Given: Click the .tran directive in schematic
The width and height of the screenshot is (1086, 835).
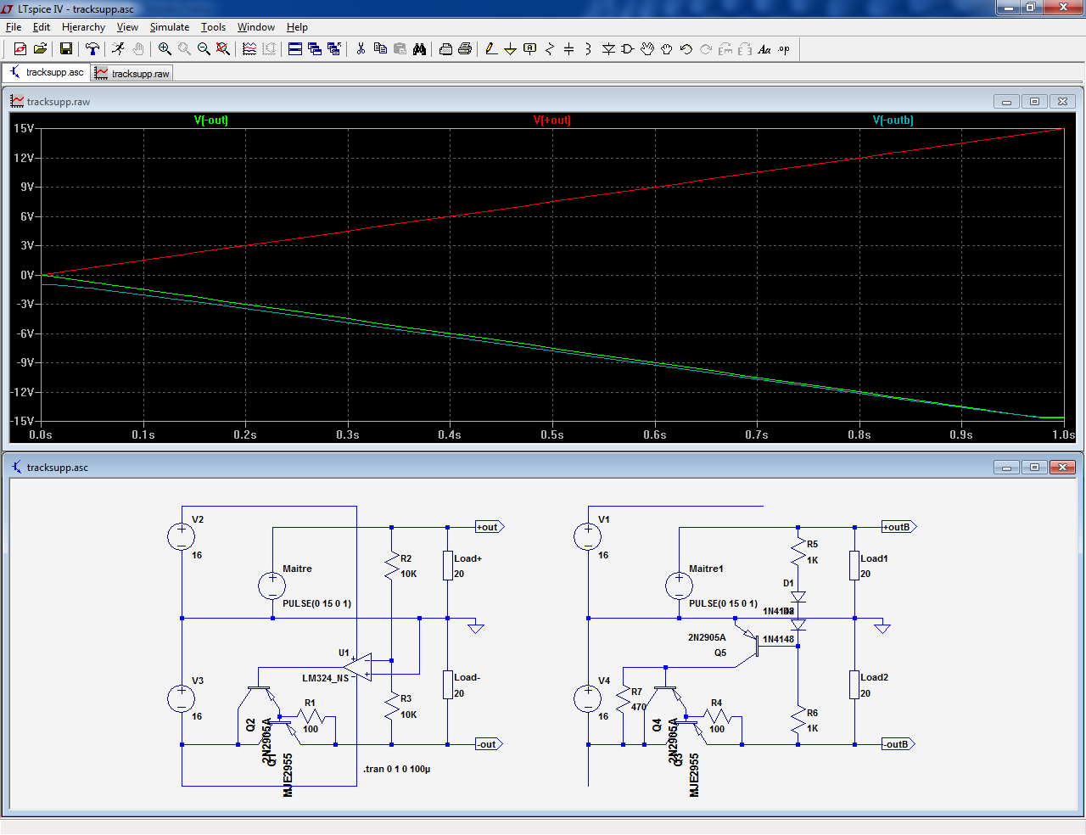Looking at the screenshot, I should click(396, 769).
